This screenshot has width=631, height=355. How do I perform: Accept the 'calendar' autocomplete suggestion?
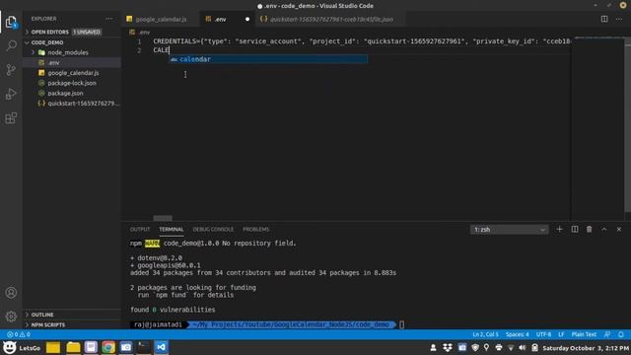point(268,59)
